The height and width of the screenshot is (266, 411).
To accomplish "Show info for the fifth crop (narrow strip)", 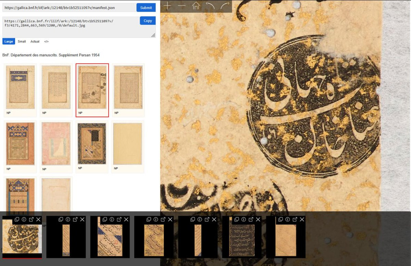I will (x=200, y=219).
